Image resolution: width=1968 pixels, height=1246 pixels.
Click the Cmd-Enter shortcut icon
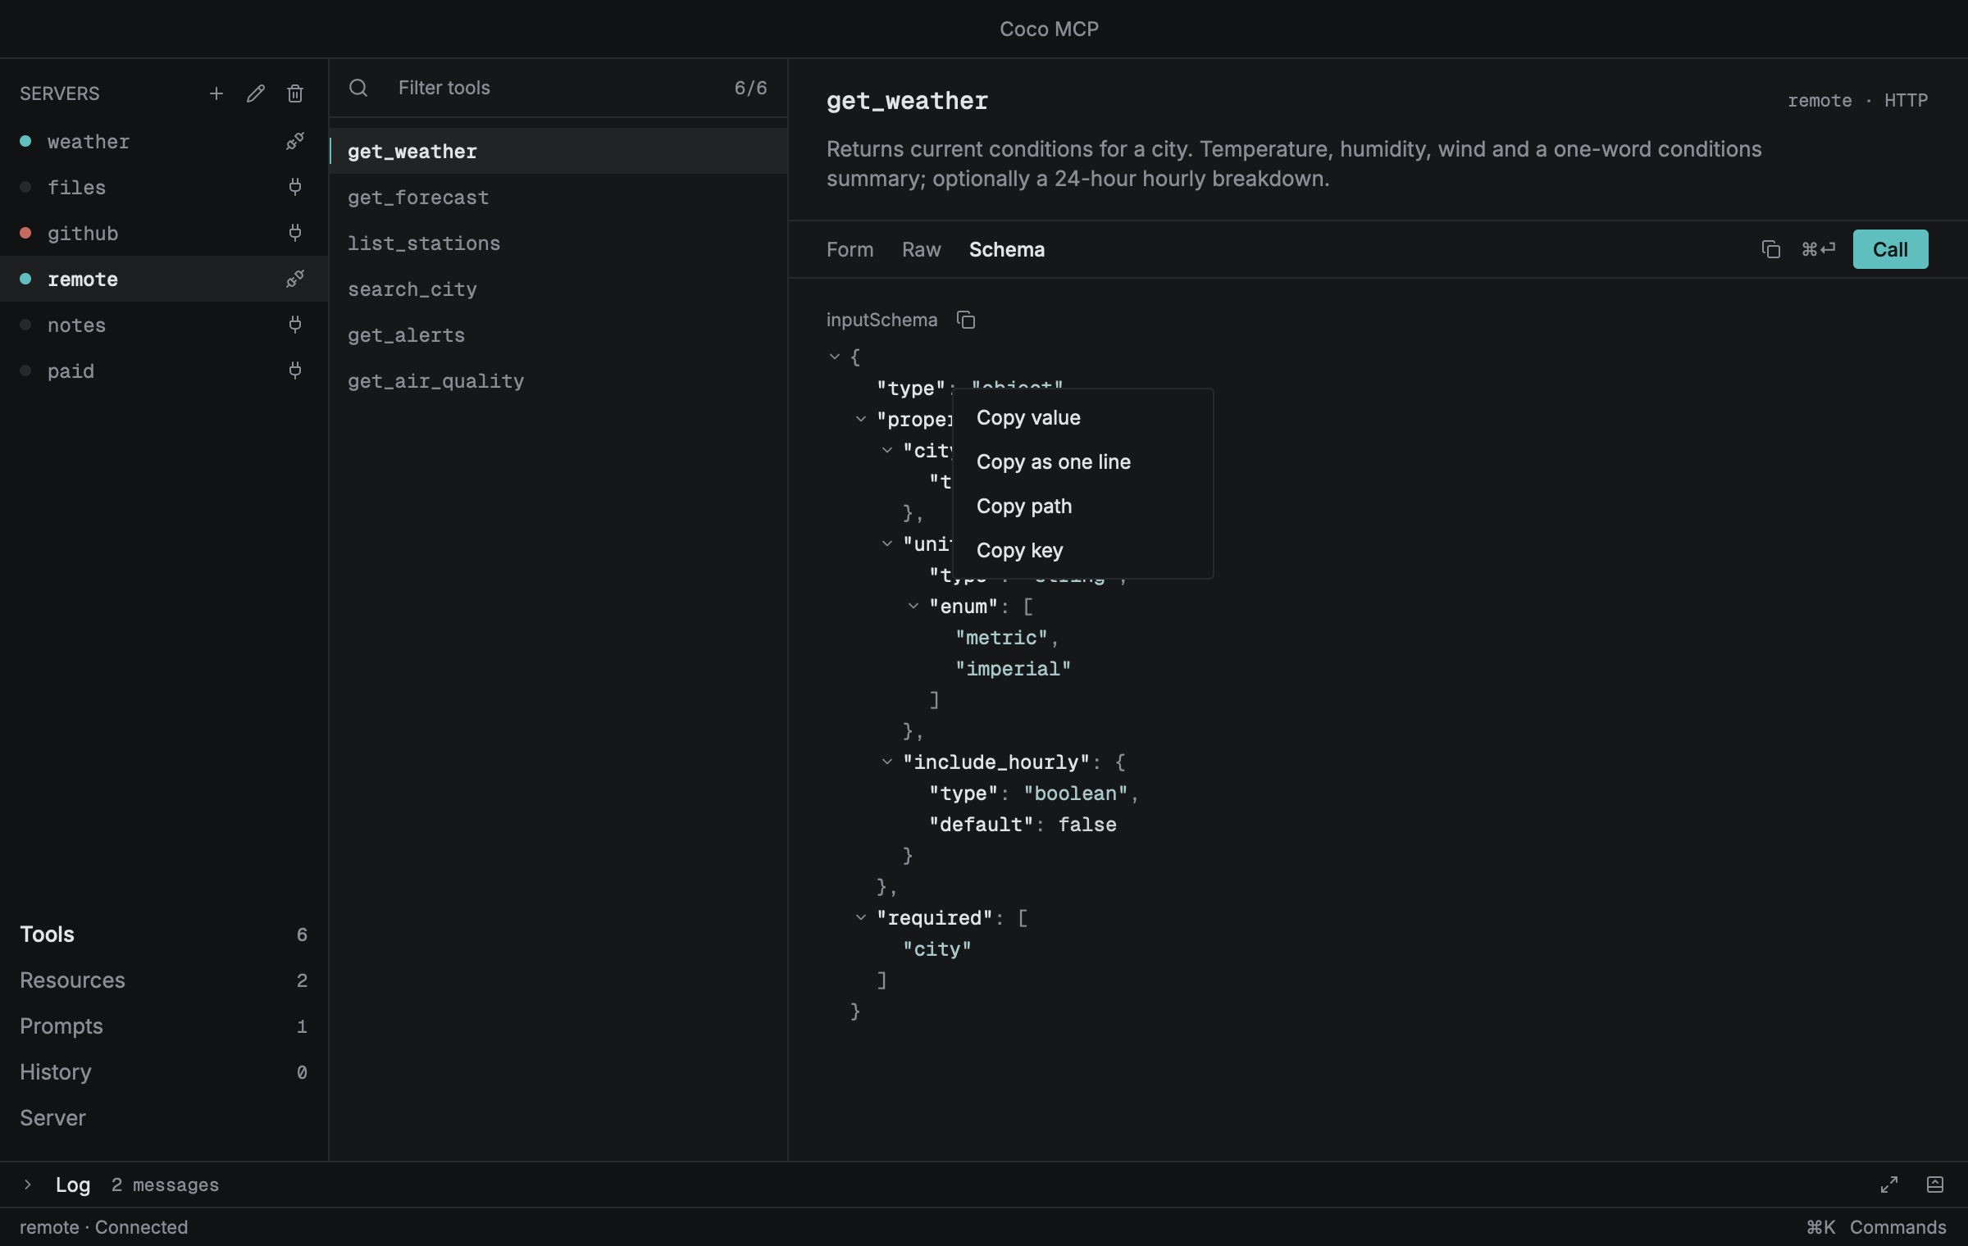pos(1818,249)
